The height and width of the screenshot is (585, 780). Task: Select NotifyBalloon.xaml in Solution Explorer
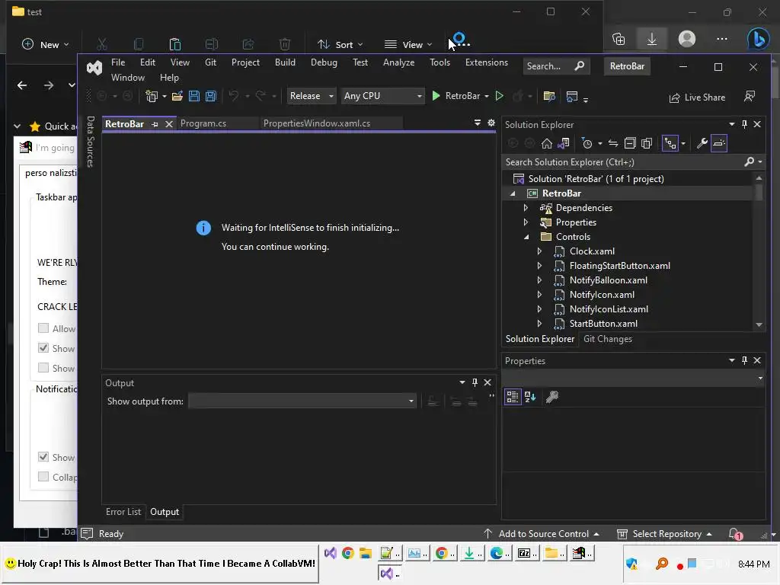(608, 280)
